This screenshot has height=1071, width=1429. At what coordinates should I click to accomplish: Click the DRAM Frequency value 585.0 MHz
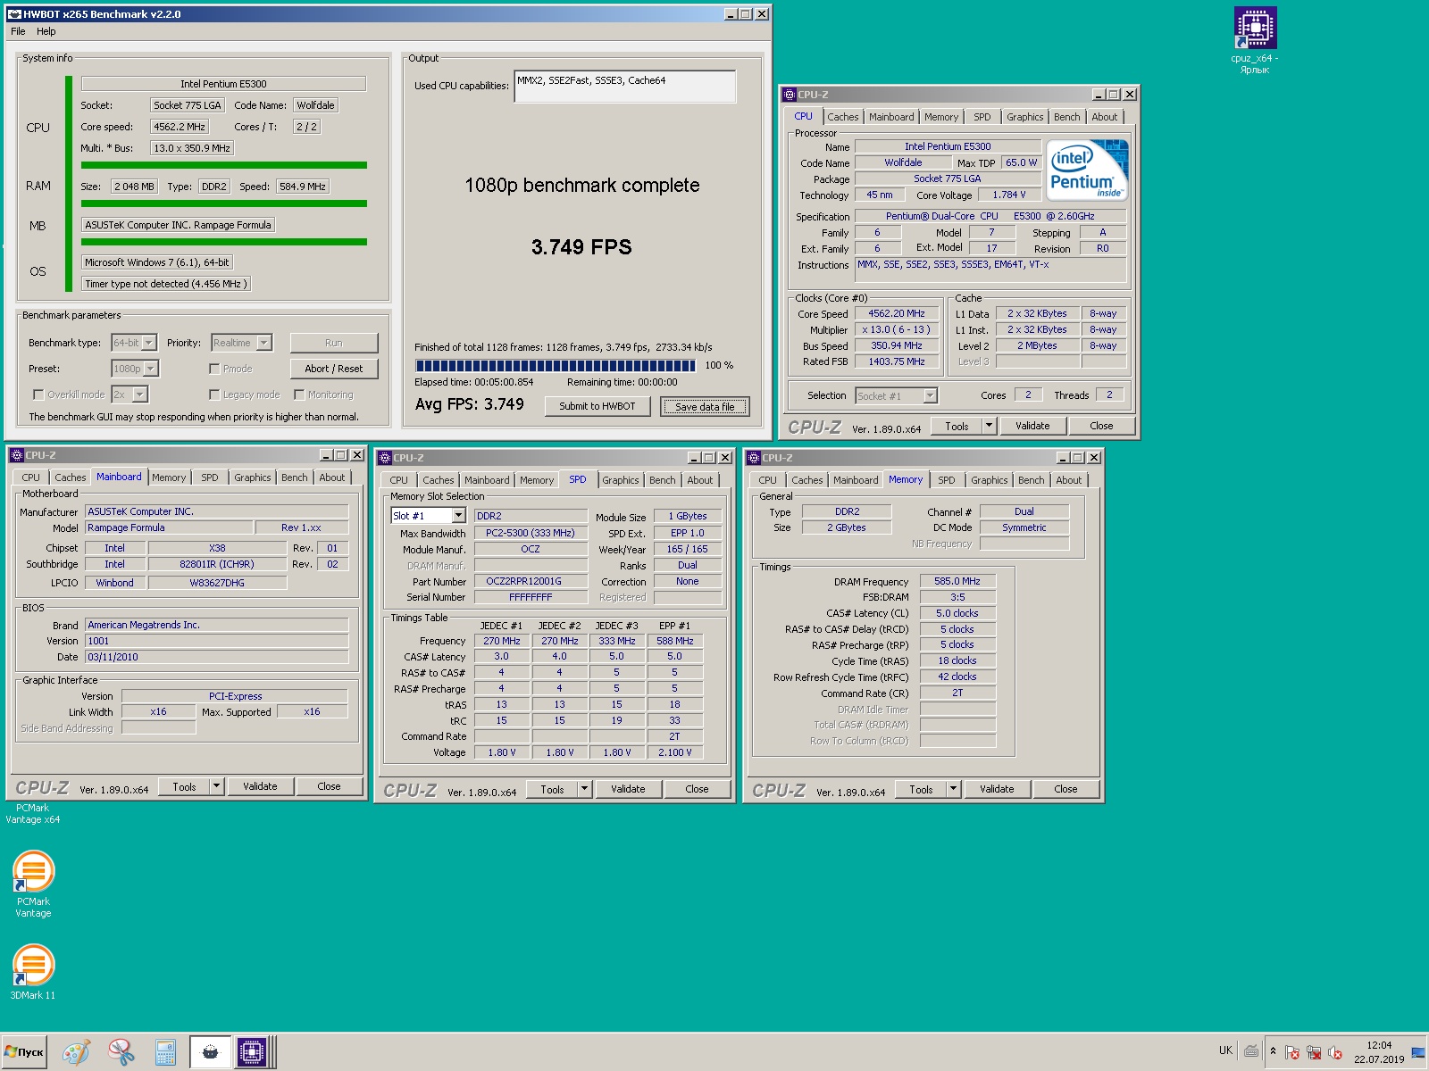[x=957, y=581]
